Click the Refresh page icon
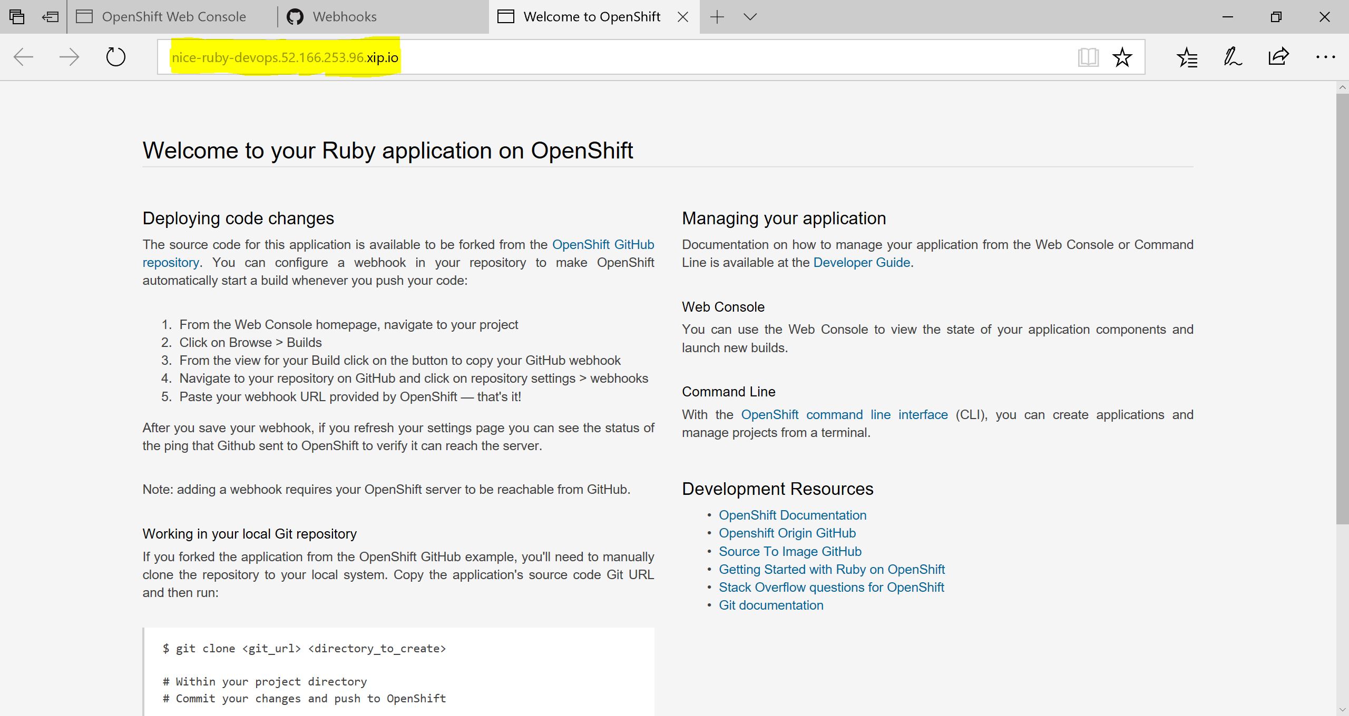Screen dimensions: 1349x716 coord(115,57)
